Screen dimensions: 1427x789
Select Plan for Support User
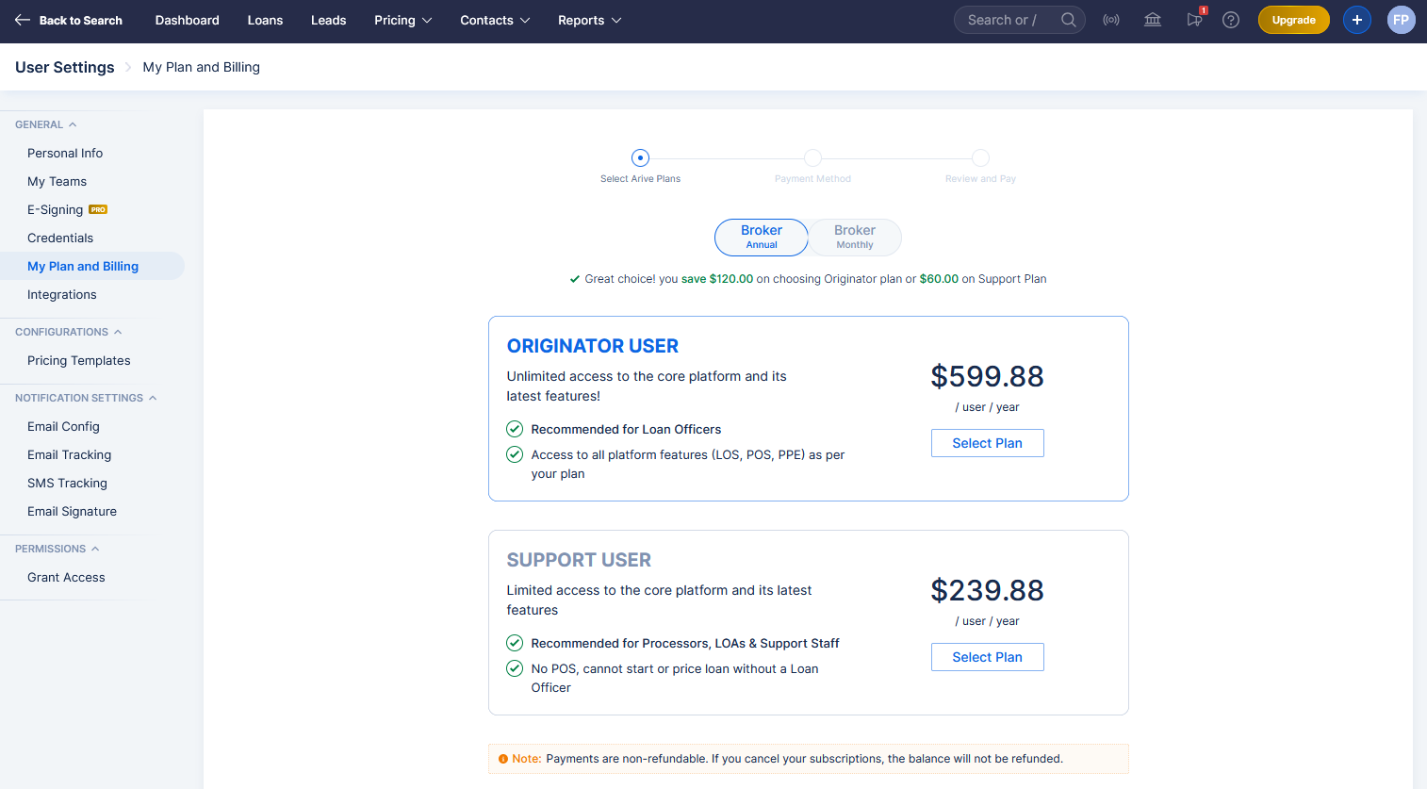point(987,657)
